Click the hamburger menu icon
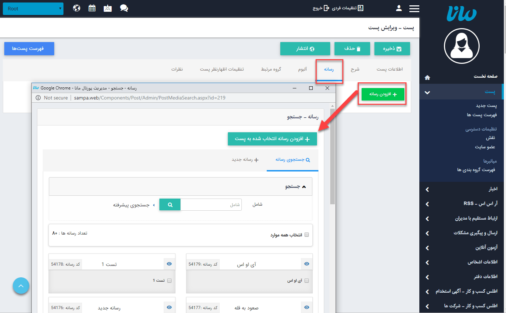The width and height of the screenshot is (506, 313). [414, 9]
